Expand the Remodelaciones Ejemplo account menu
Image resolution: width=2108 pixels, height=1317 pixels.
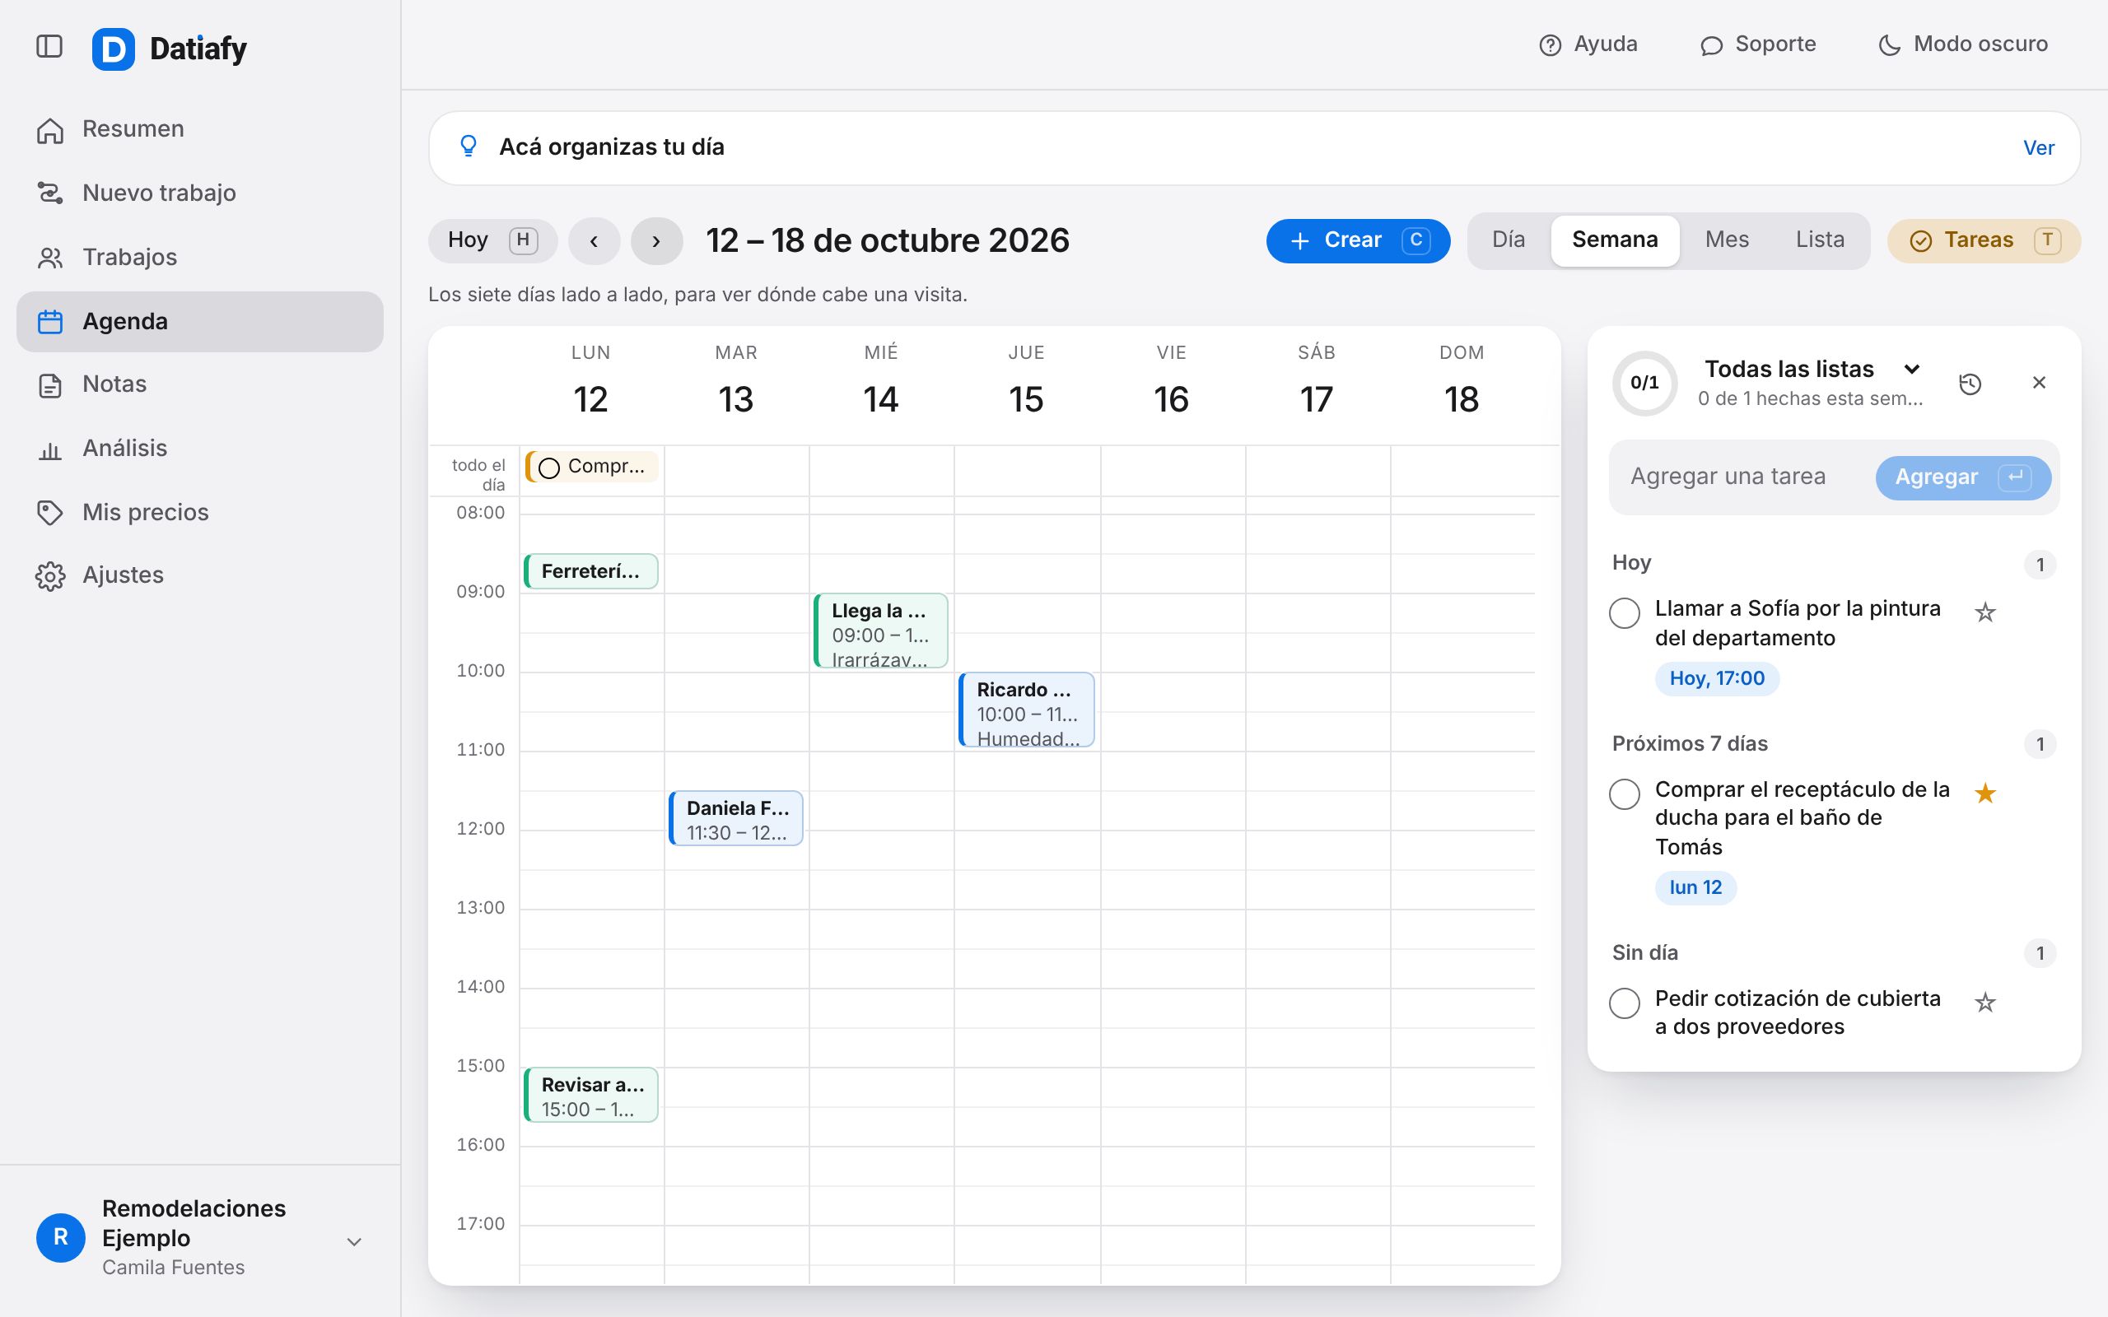tap(199, 1238)
